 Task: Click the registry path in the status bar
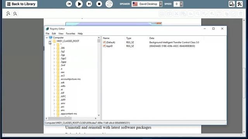[87, 123]
